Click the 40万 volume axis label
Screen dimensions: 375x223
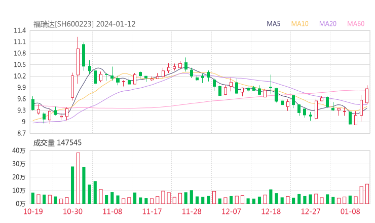(x=19, y=151)
